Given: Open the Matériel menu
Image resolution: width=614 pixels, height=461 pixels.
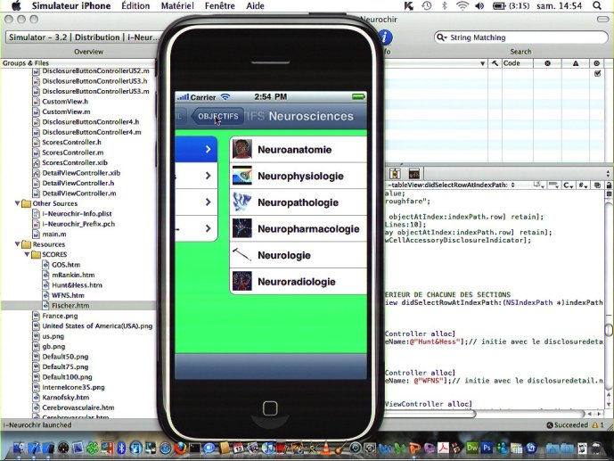Looking at the screenshot, I should pos(177,6).
